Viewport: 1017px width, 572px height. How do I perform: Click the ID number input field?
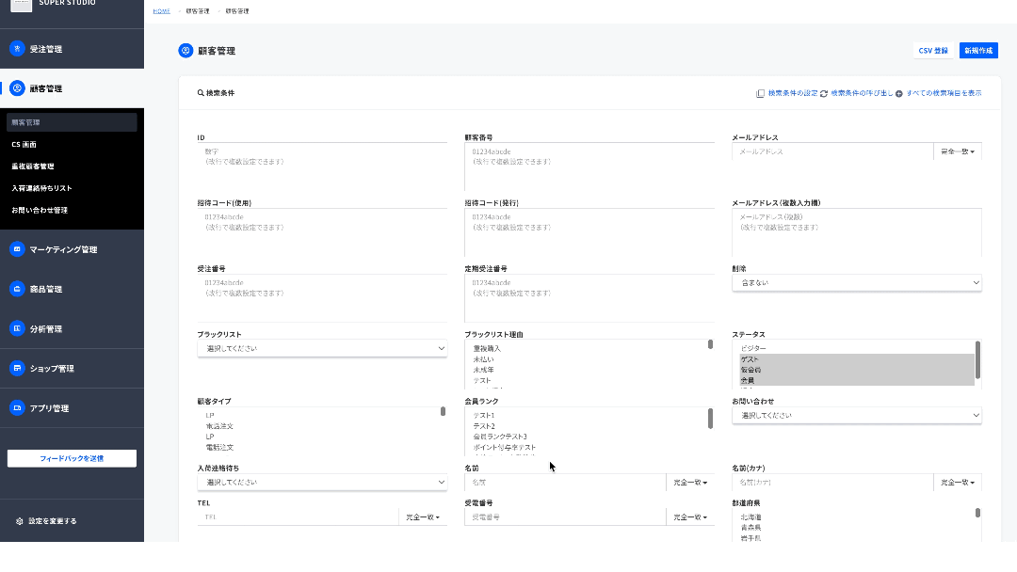322,166
